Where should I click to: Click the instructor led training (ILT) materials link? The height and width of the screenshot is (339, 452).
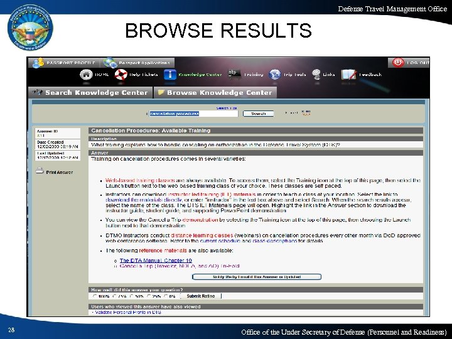(x=212, y=195)
